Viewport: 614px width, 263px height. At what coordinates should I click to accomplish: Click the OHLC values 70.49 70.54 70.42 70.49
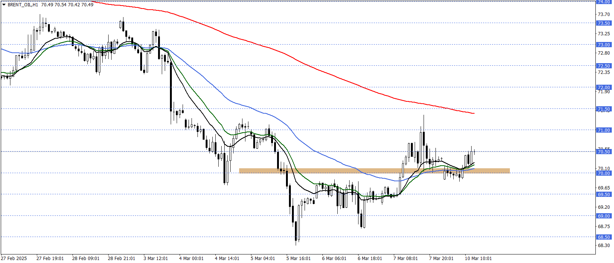click(67, 5)
